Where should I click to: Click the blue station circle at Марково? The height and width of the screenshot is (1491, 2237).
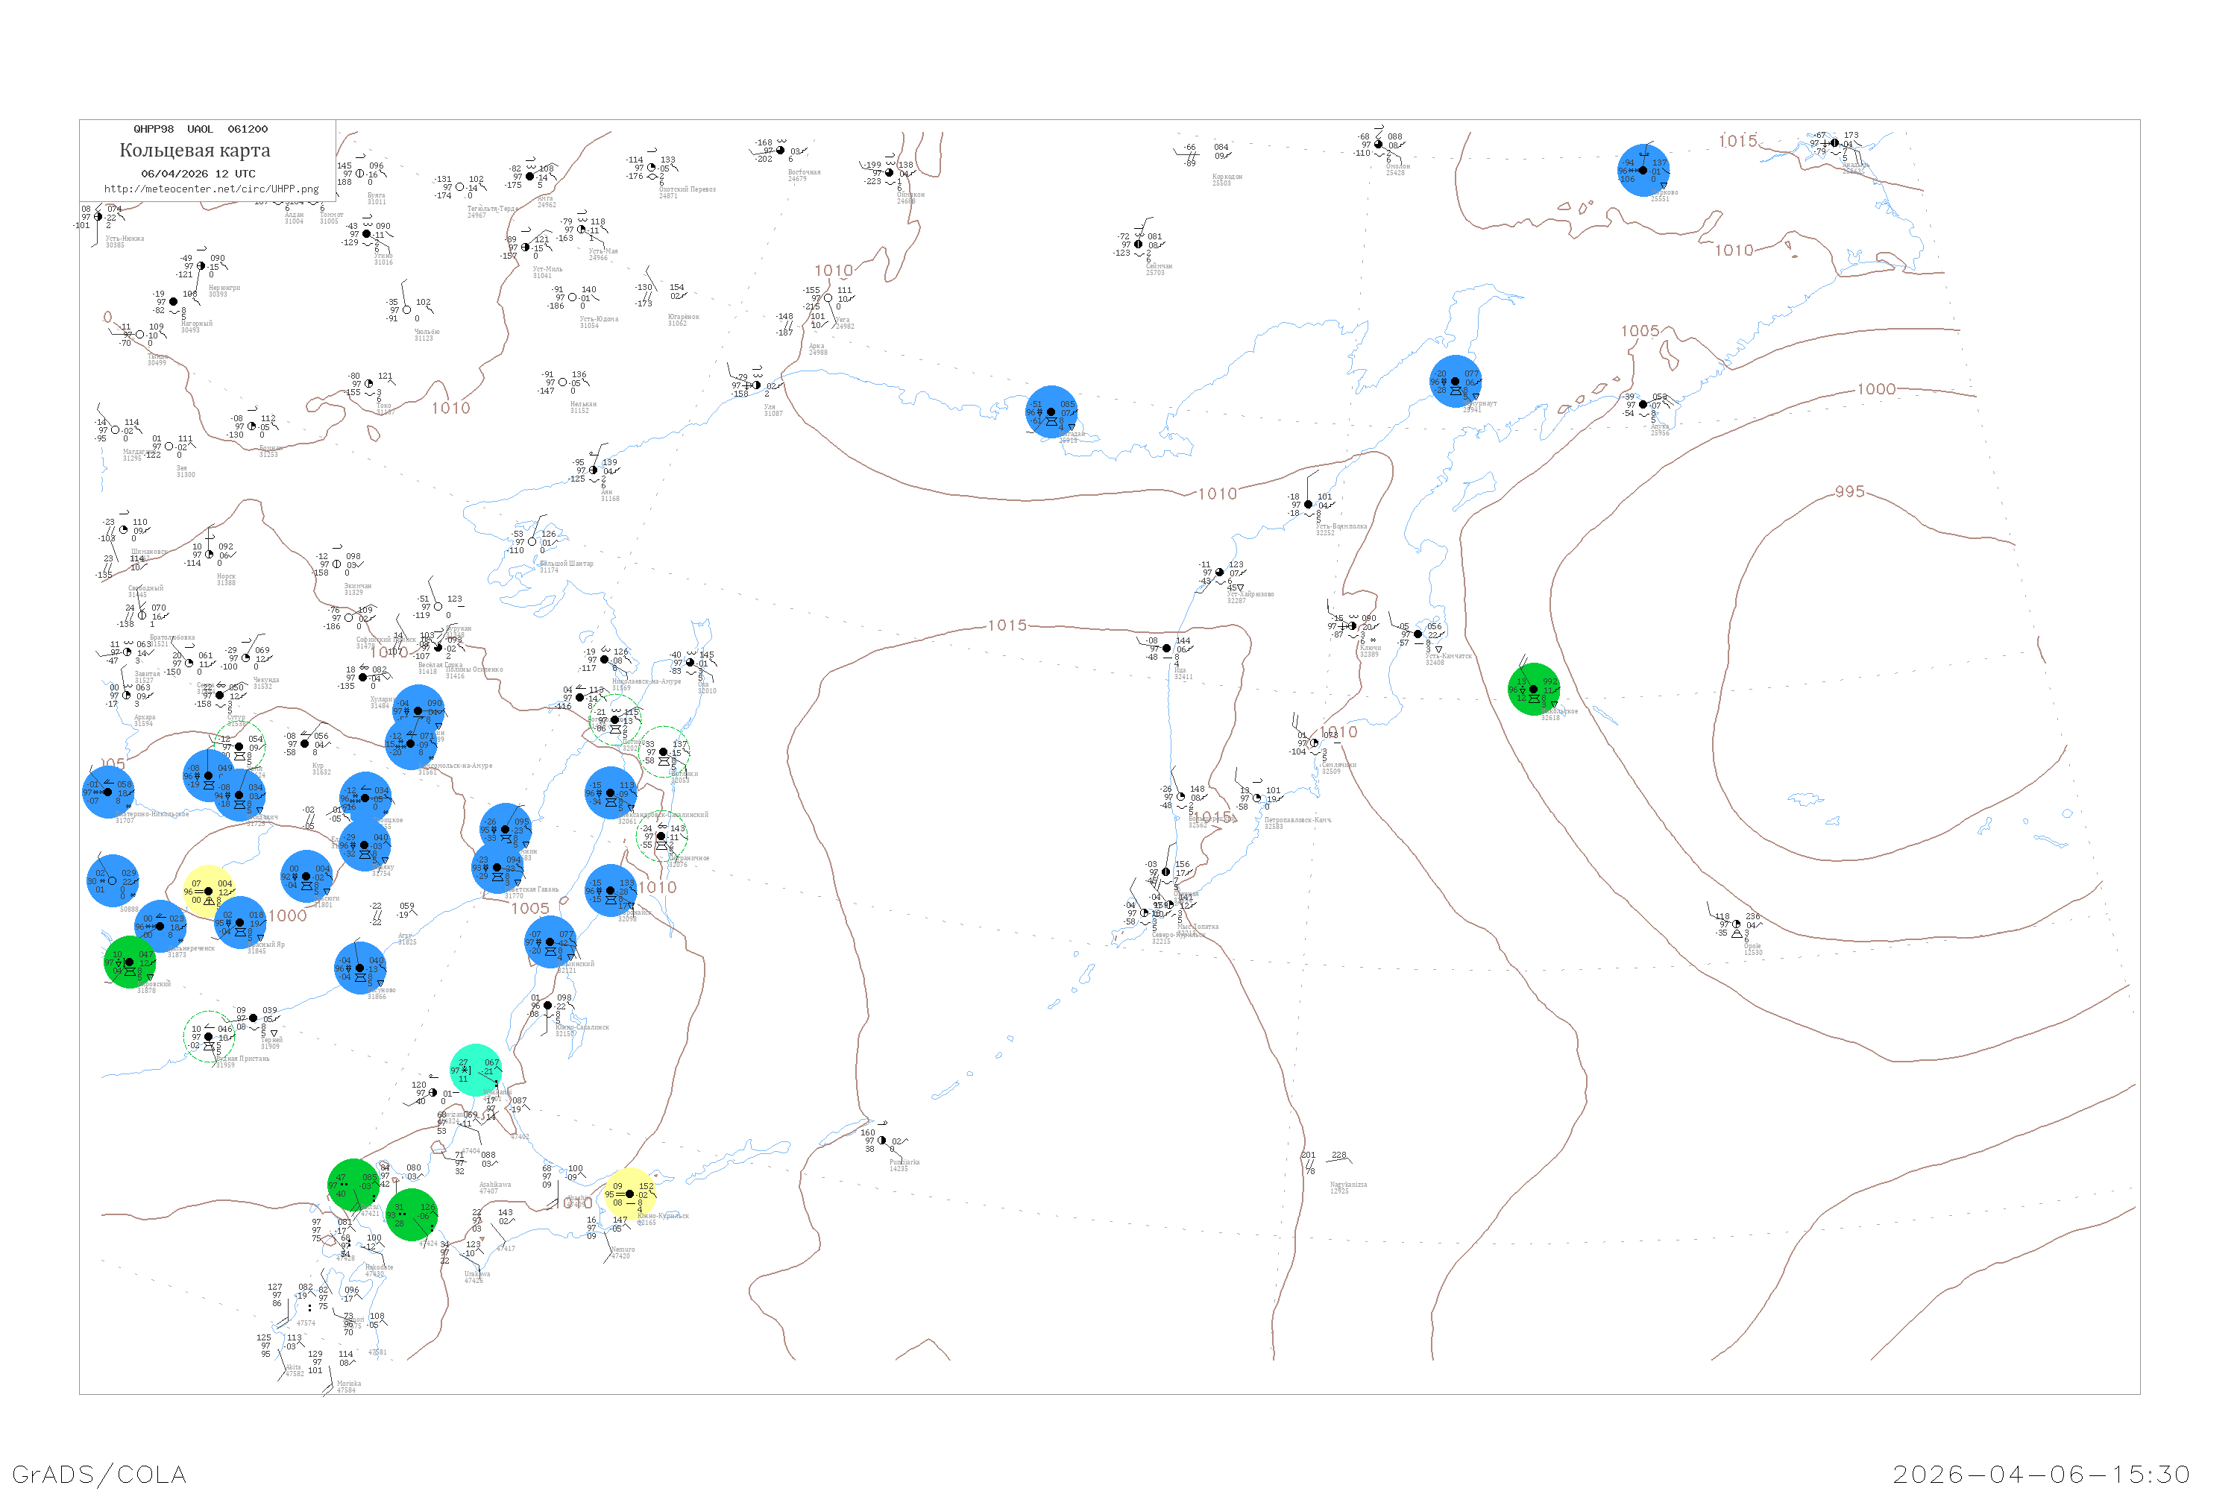tap(1643, 170)
